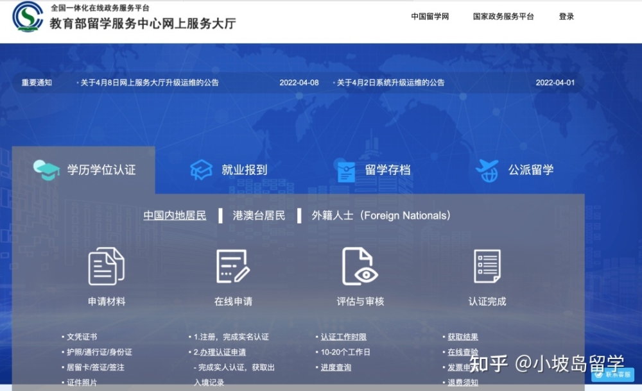
Task: Click the 联系客服 button
Action: [612, 374]
